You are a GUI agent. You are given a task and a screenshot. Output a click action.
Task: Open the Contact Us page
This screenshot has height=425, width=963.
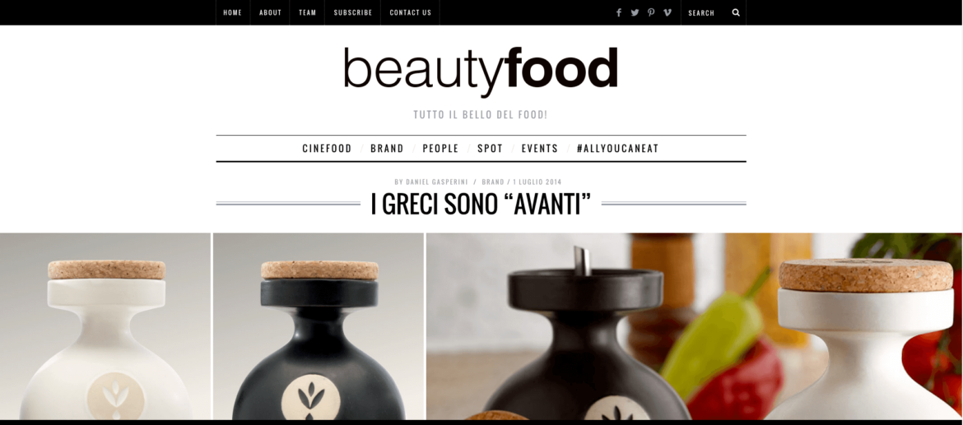[x=410, y=12]
